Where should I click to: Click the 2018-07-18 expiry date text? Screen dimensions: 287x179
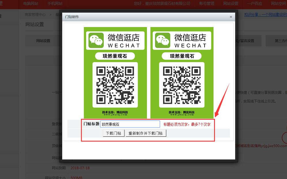80,168
